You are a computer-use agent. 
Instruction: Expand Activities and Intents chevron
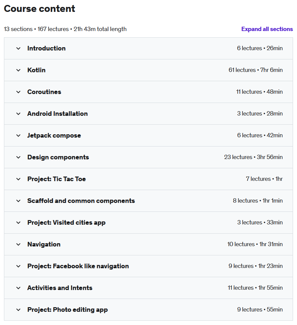click(x=19, y=288)
